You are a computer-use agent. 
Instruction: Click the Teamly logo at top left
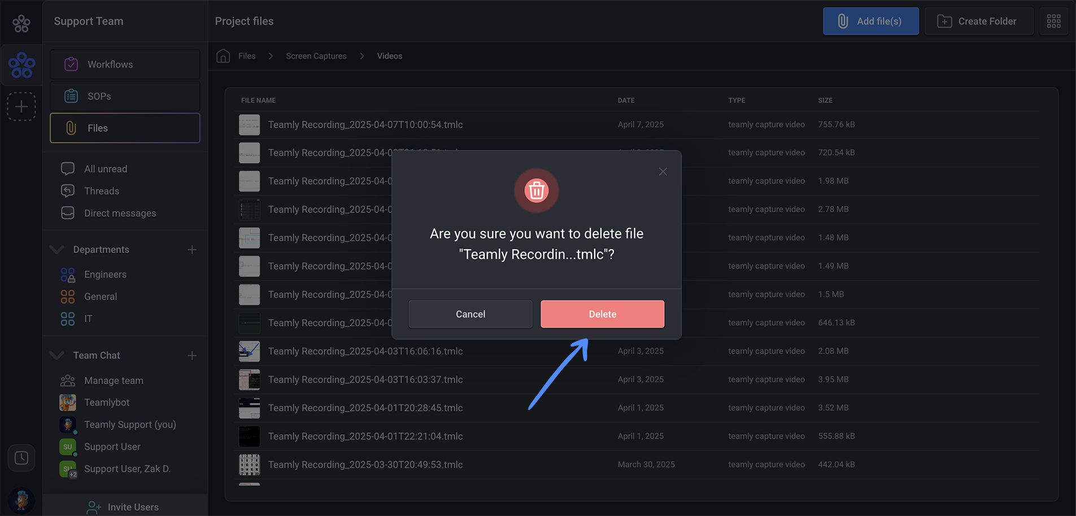(x=21, y=23)
